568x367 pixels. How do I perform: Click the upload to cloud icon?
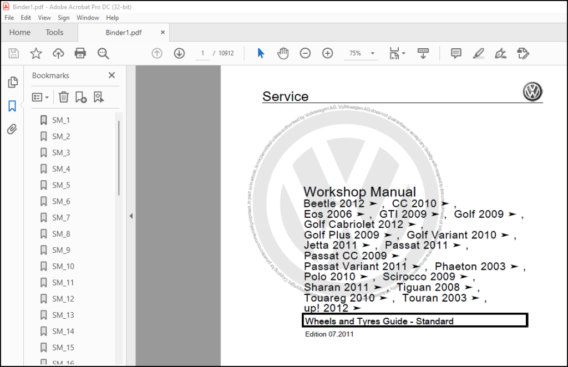58,54
